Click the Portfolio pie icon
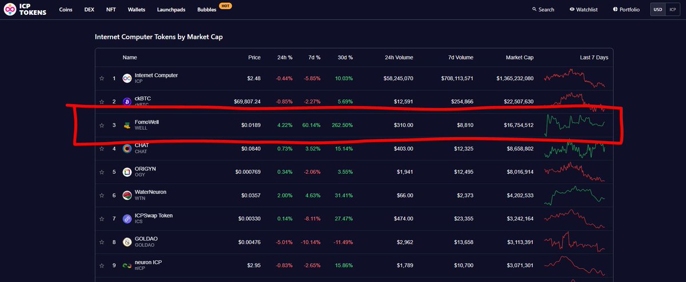 point(615,10)
